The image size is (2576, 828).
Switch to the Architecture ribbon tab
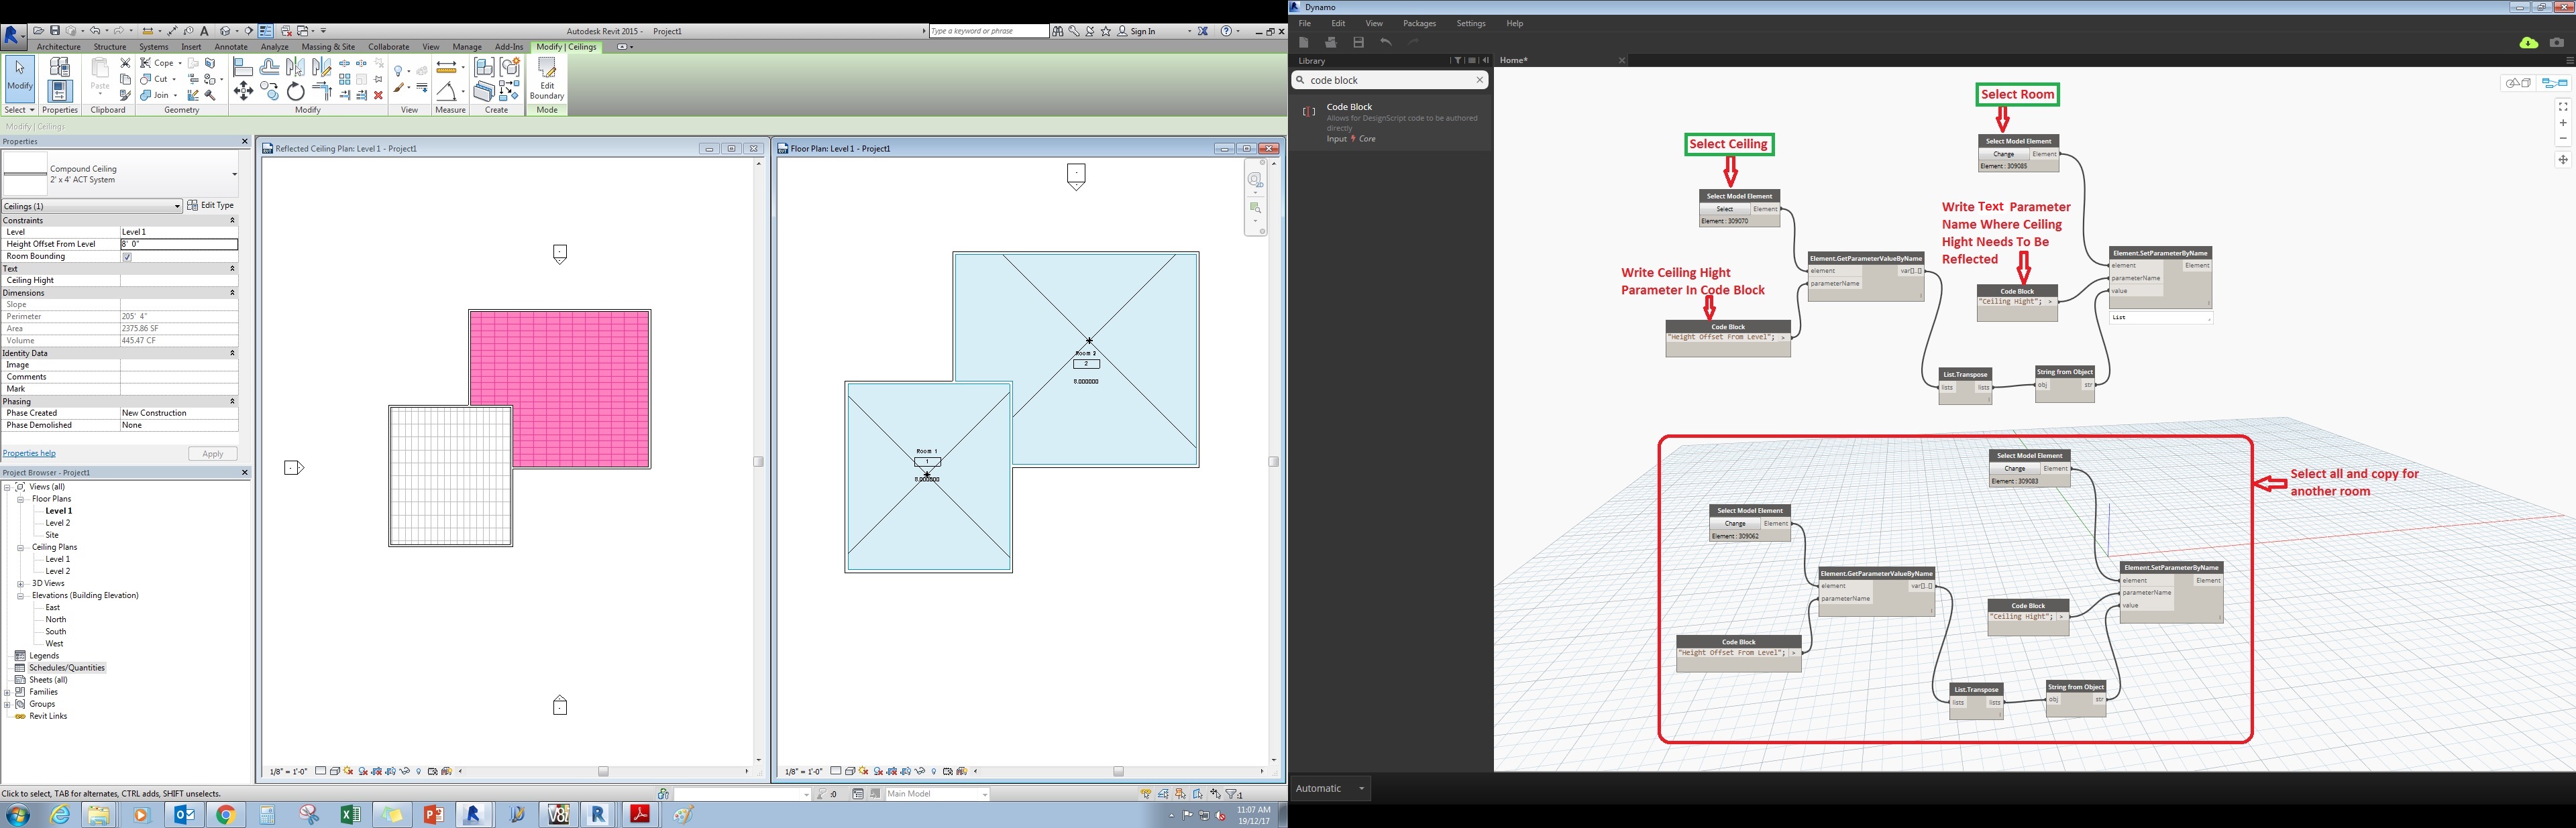pyautogui.click(x=58, y=47)
